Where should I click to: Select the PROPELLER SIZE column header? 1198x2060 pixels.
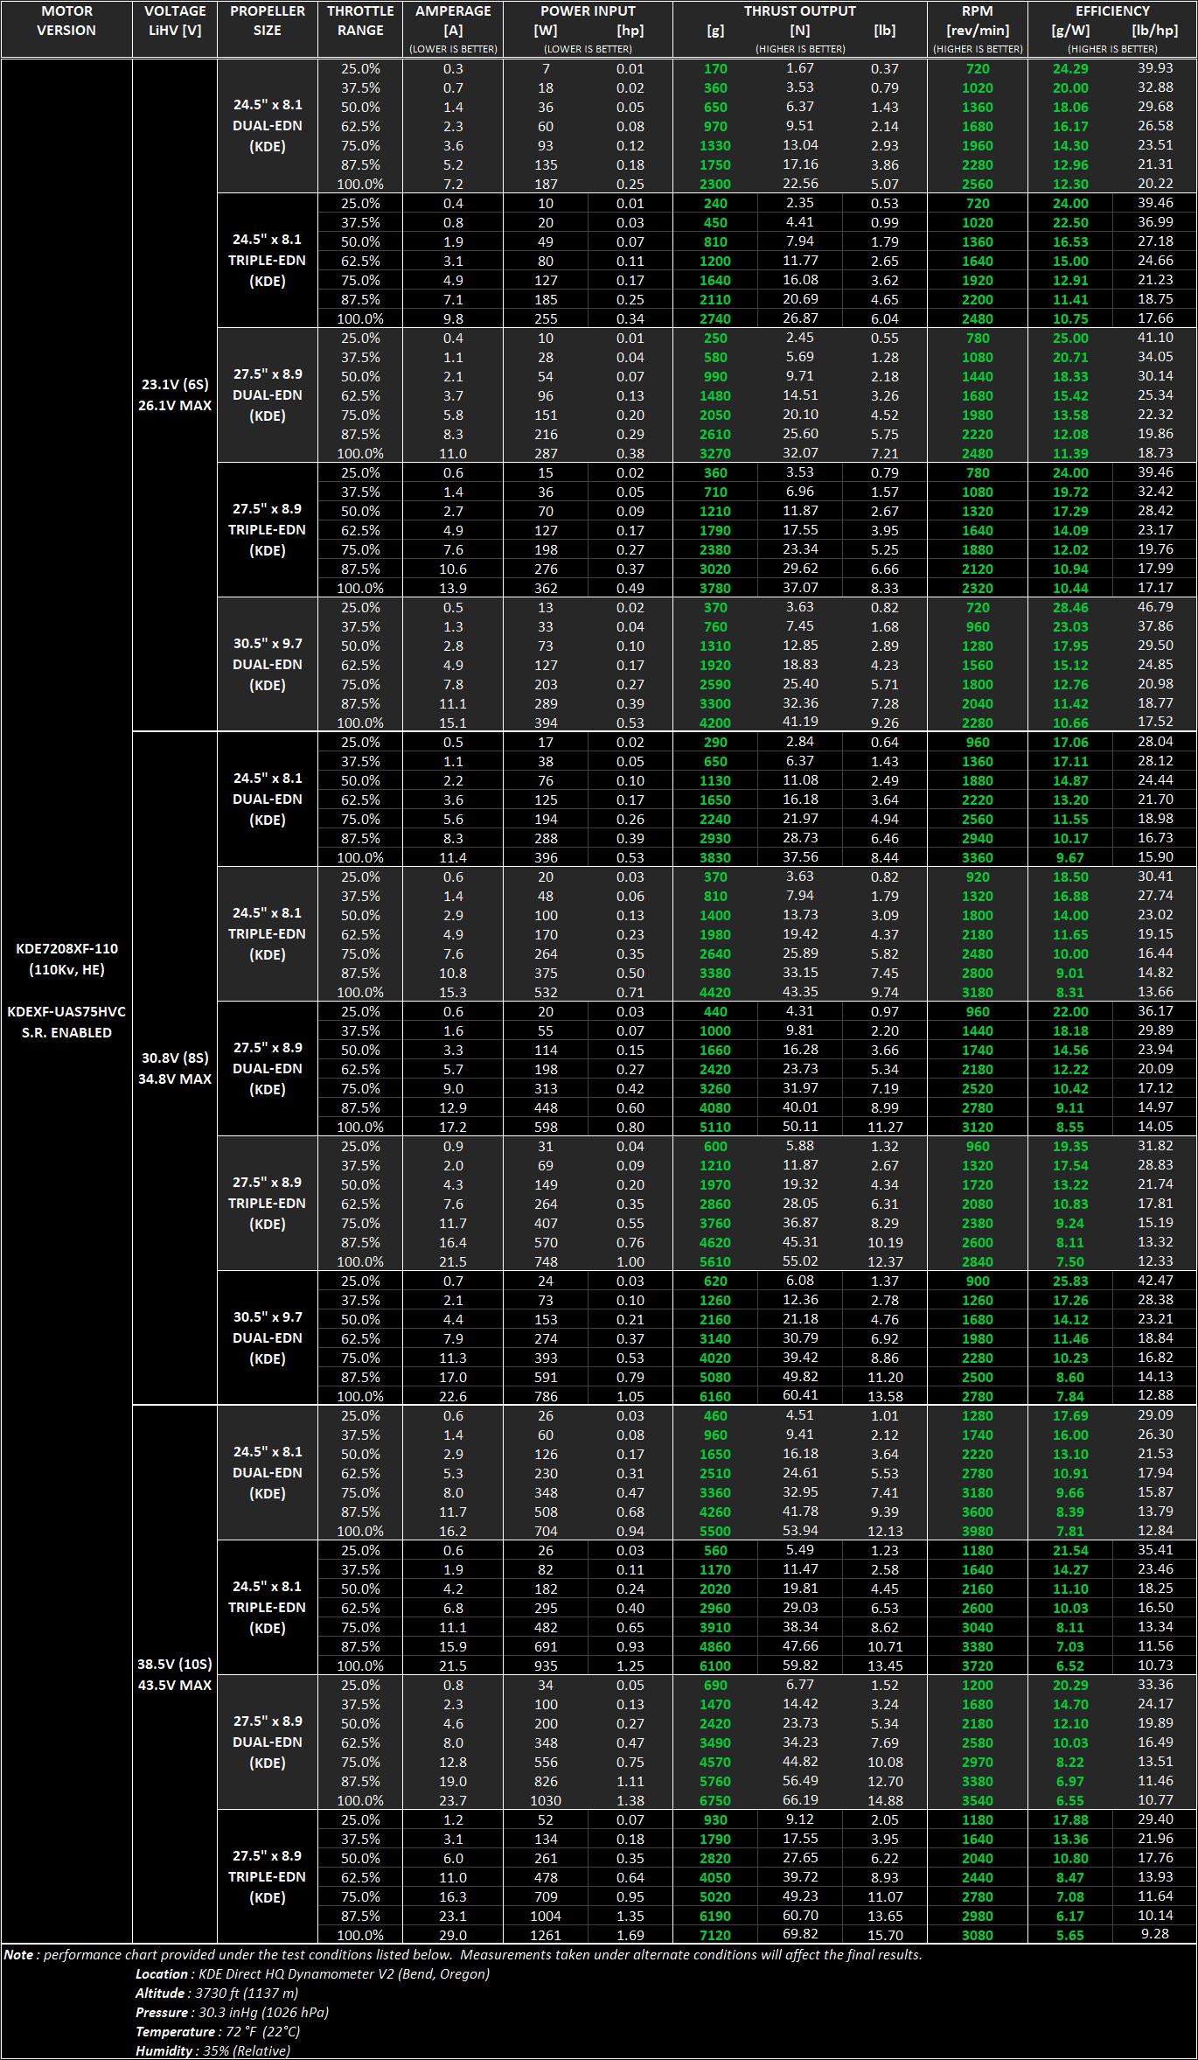(268, 21)
